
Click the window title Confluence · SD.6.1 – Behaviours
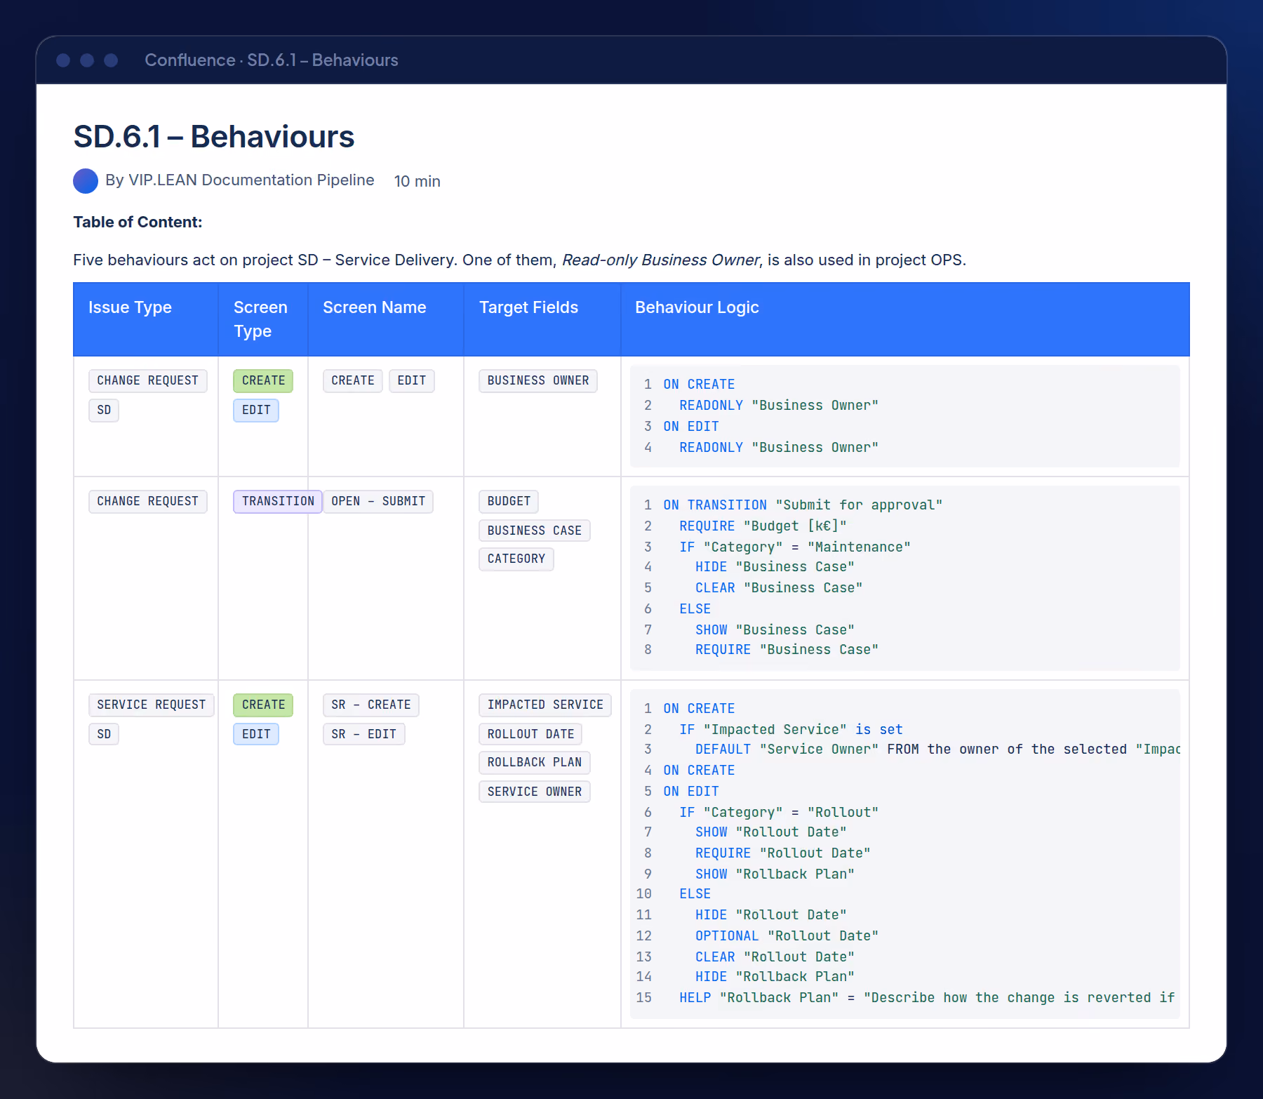coord(272,60)
